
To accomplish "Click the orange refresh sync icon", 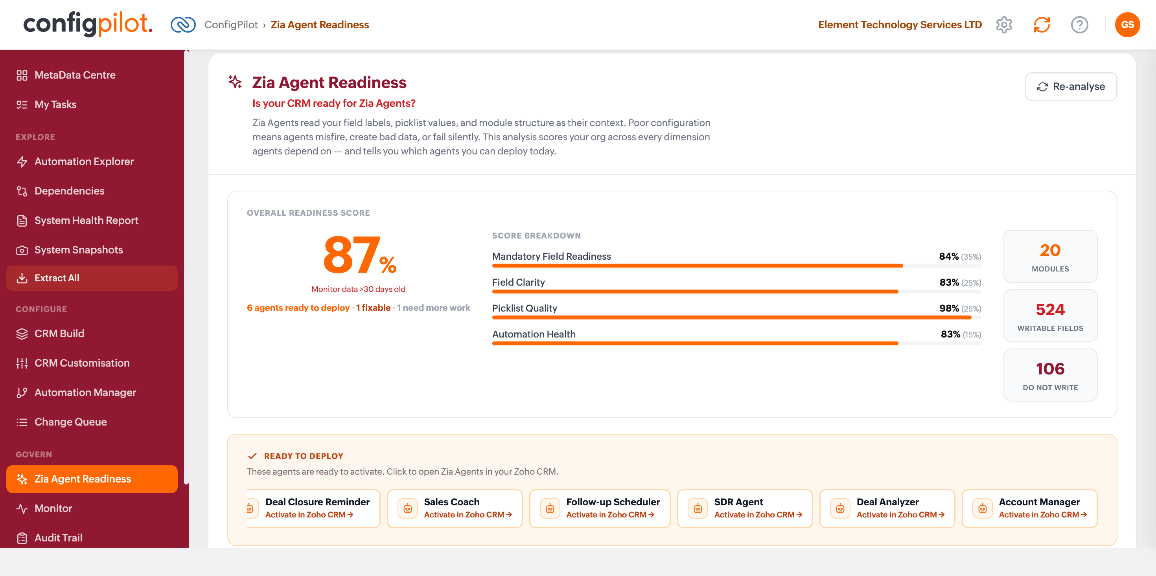I will 1042,25.
